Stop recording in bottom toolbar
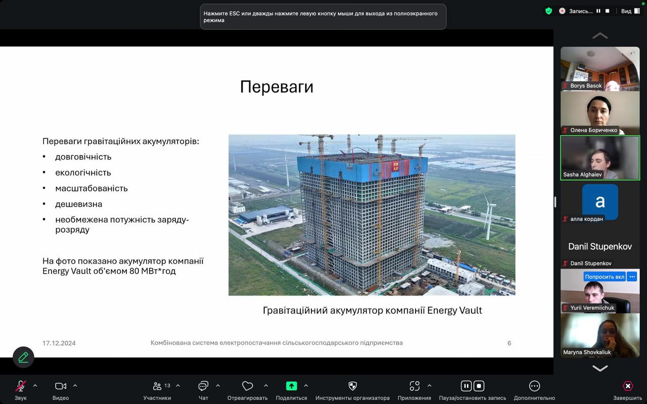Screen dimensions: 647x404 [x=479, y=386]
